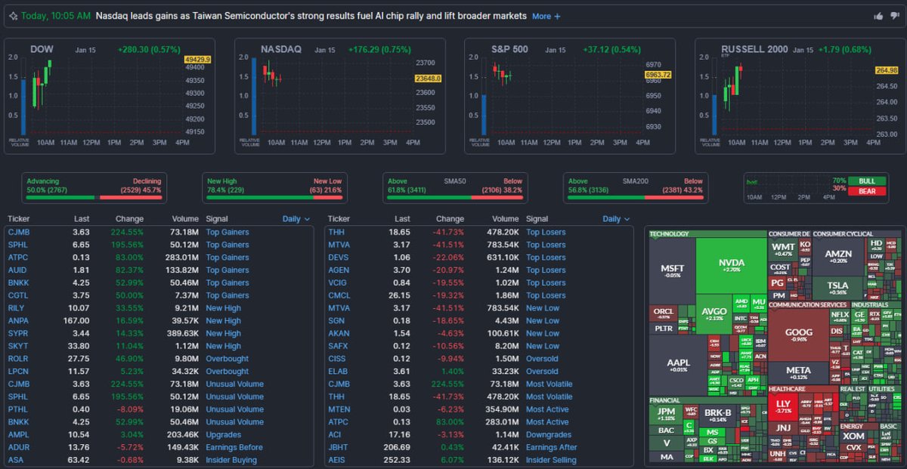Open the NASDAQ intraday chart
The height and width of the screenshot is (469, 907).
click(339, 96)
